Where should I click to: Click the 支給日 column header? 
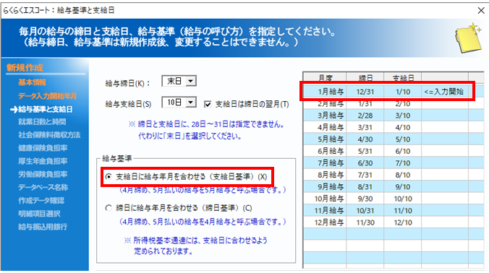point(403,77)
